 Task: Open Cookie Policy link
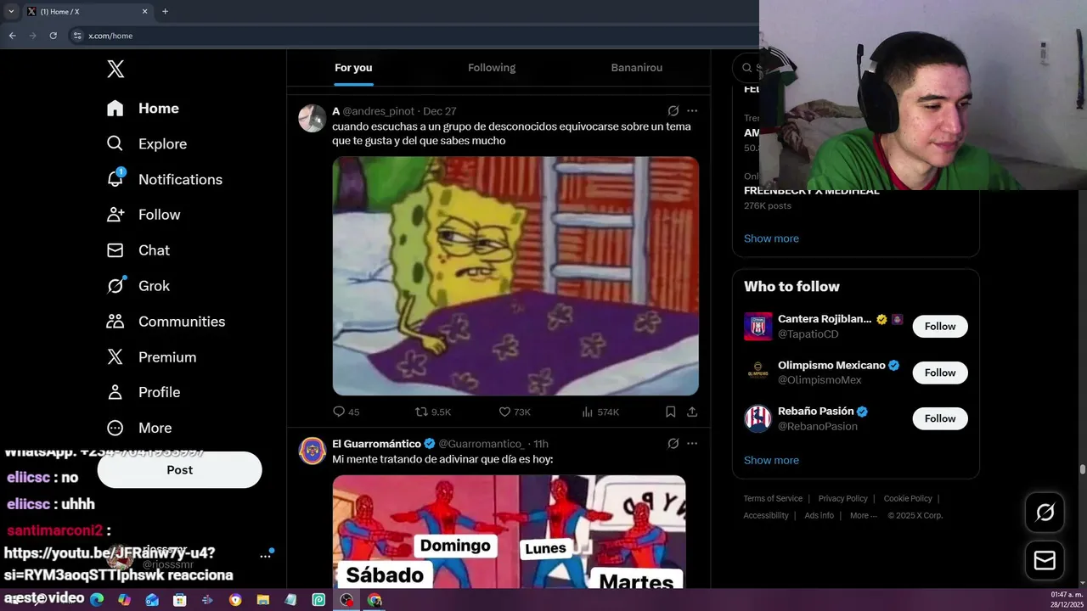tap(908, 499)
